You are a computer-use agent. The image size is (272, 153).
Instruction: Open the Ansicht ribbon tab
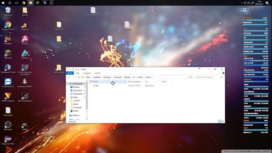click(97, 73)
